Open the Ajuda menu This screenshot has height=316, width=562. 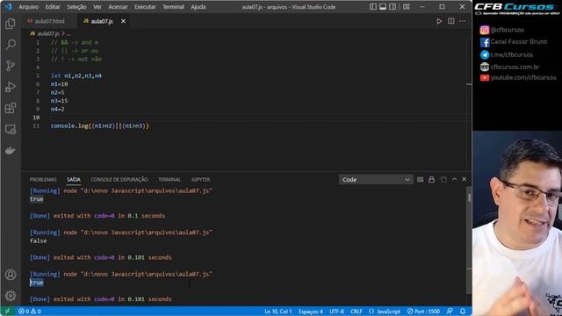click(198, 7)
